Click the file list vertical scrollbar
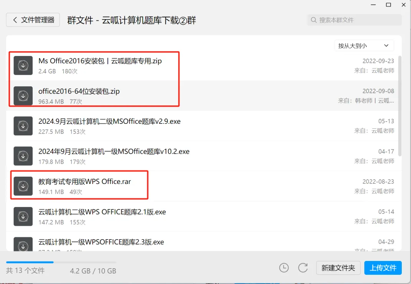This screenshot has width=411, height=284. 400,106
